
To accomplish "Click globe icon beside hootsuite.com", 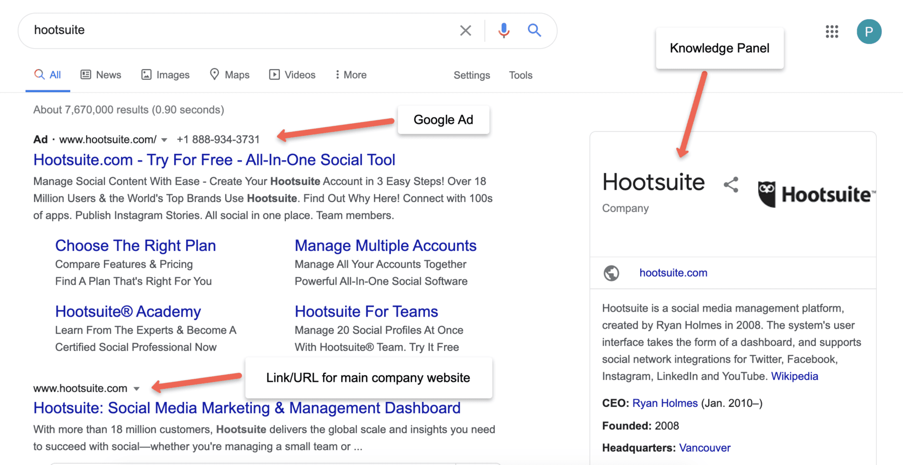I will point(611,273).
